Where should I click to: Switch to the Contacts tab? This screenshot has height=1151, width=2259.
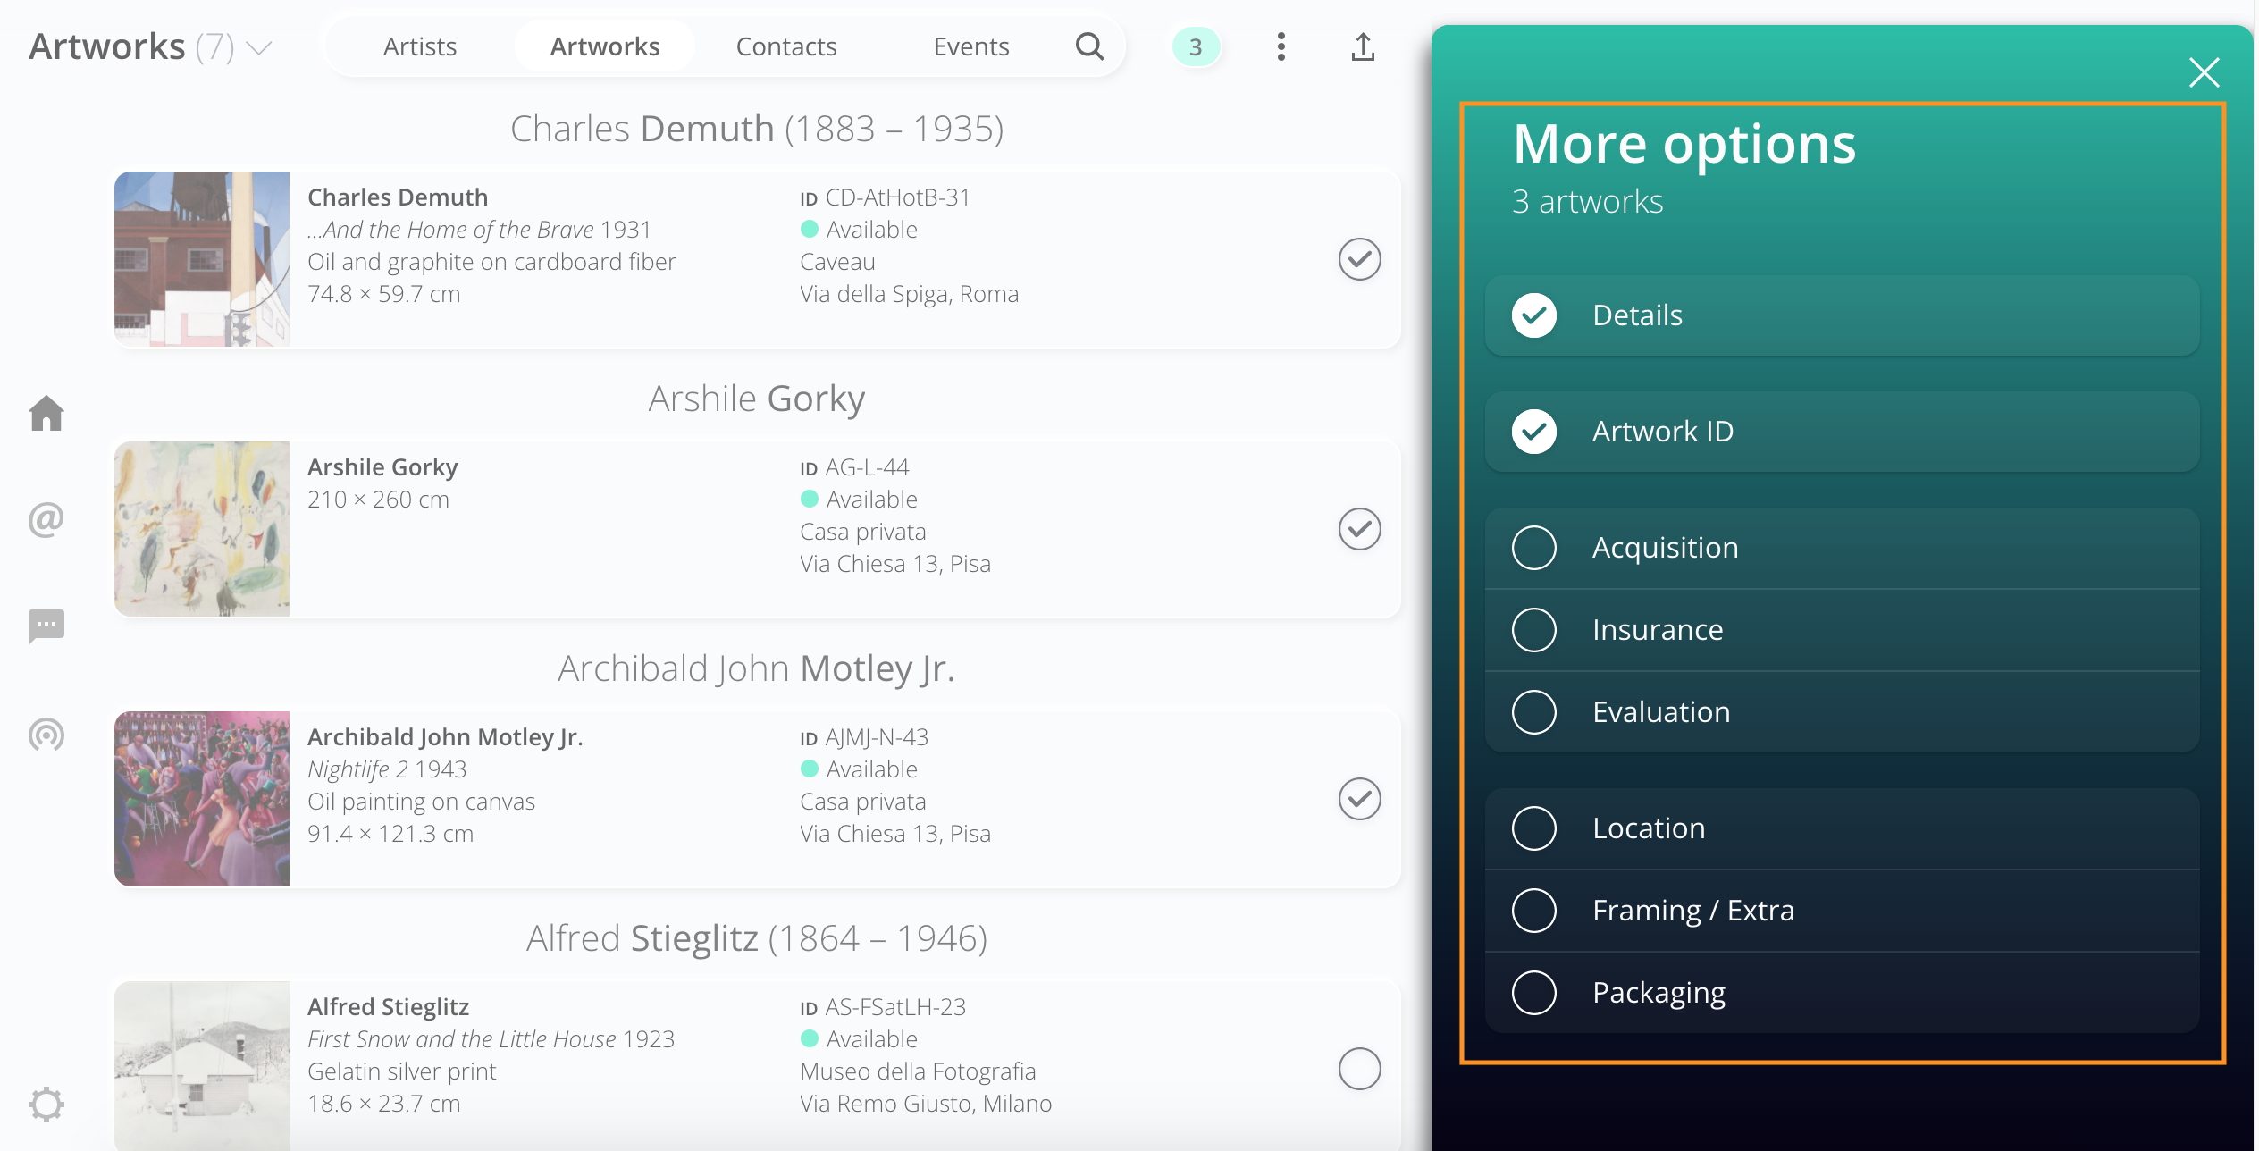[x=786, y=46]
